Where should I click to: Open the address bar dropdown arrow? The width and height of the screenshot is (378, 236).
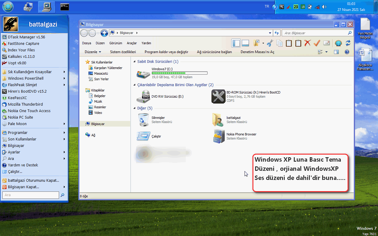(x=270, y=33)
